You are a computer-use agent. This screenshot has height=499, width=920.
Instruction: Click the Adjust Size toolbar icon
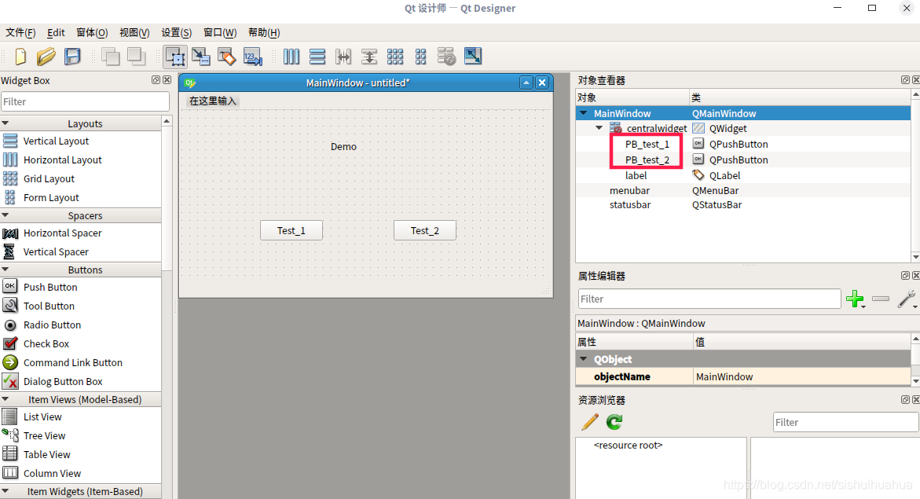pos(473,57)
